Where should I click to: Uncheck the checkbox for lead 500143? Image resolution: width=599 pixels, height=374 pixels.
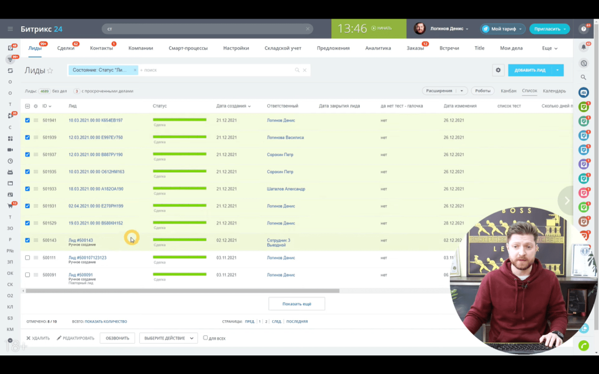[27, 240]
